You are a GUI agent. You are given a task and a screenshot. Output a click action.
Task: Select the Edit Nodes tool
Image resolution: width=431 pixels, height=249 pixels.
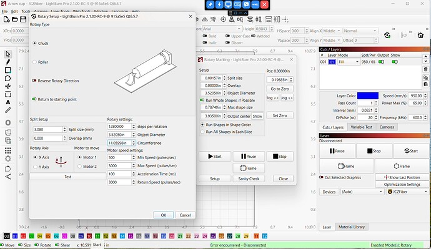7,87
